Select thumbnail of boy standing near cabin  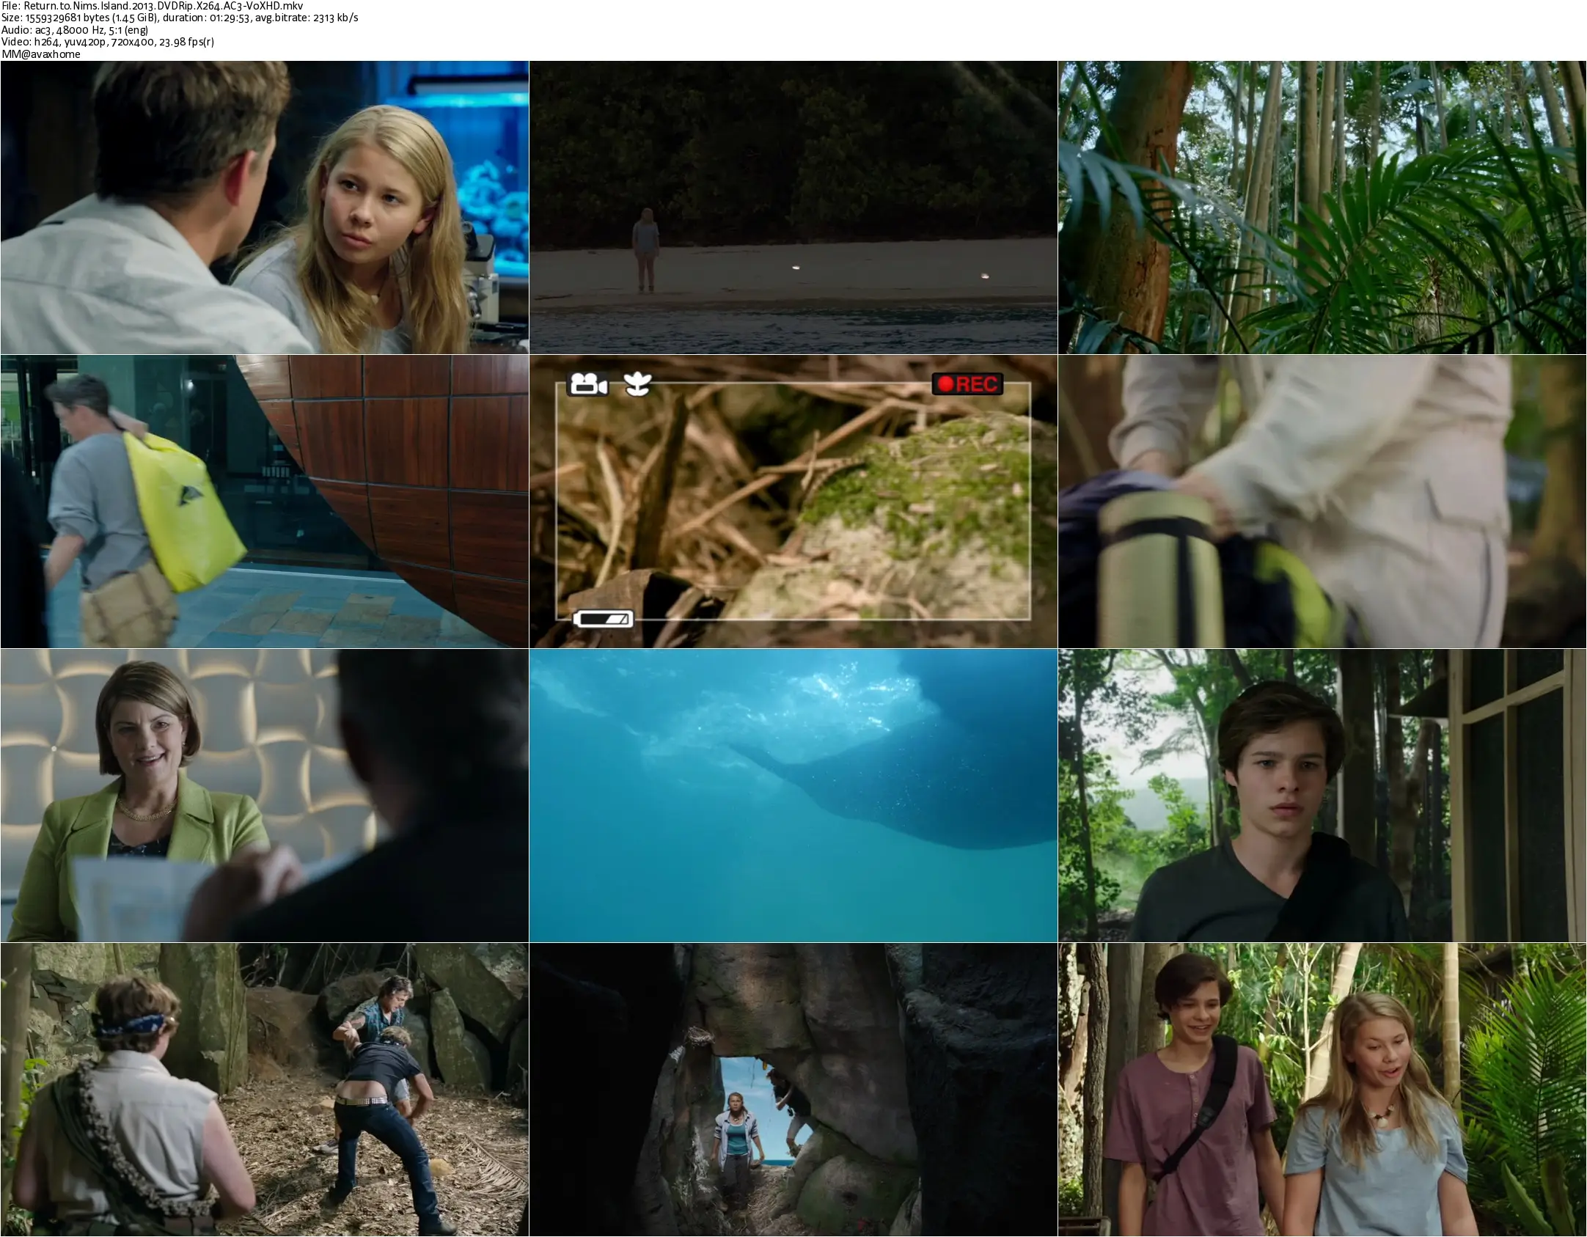click(1322, 796)
